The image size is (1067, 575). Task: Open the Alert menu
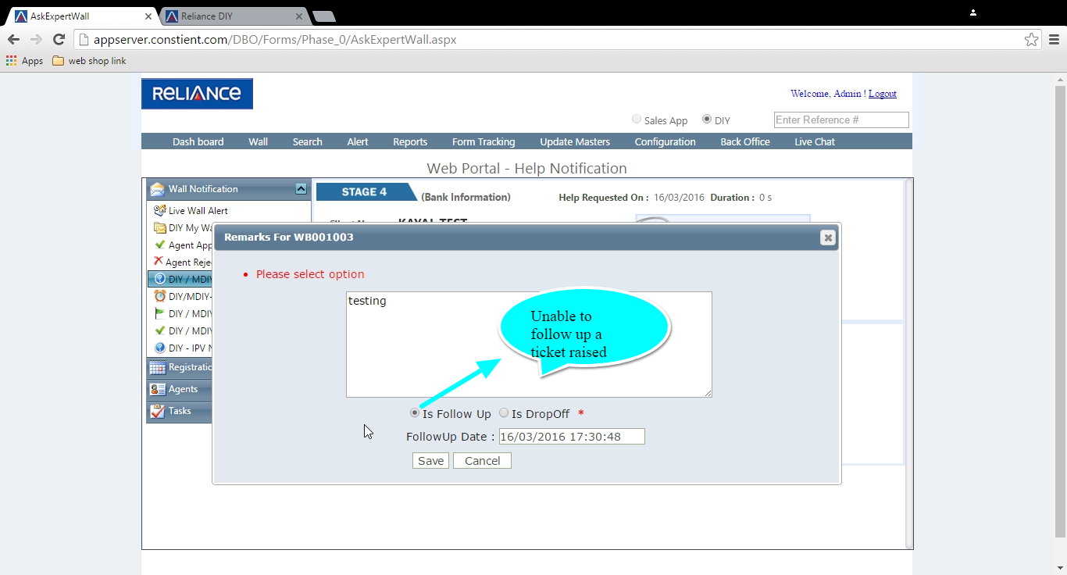pyautogui.click(x=358, y=141)
